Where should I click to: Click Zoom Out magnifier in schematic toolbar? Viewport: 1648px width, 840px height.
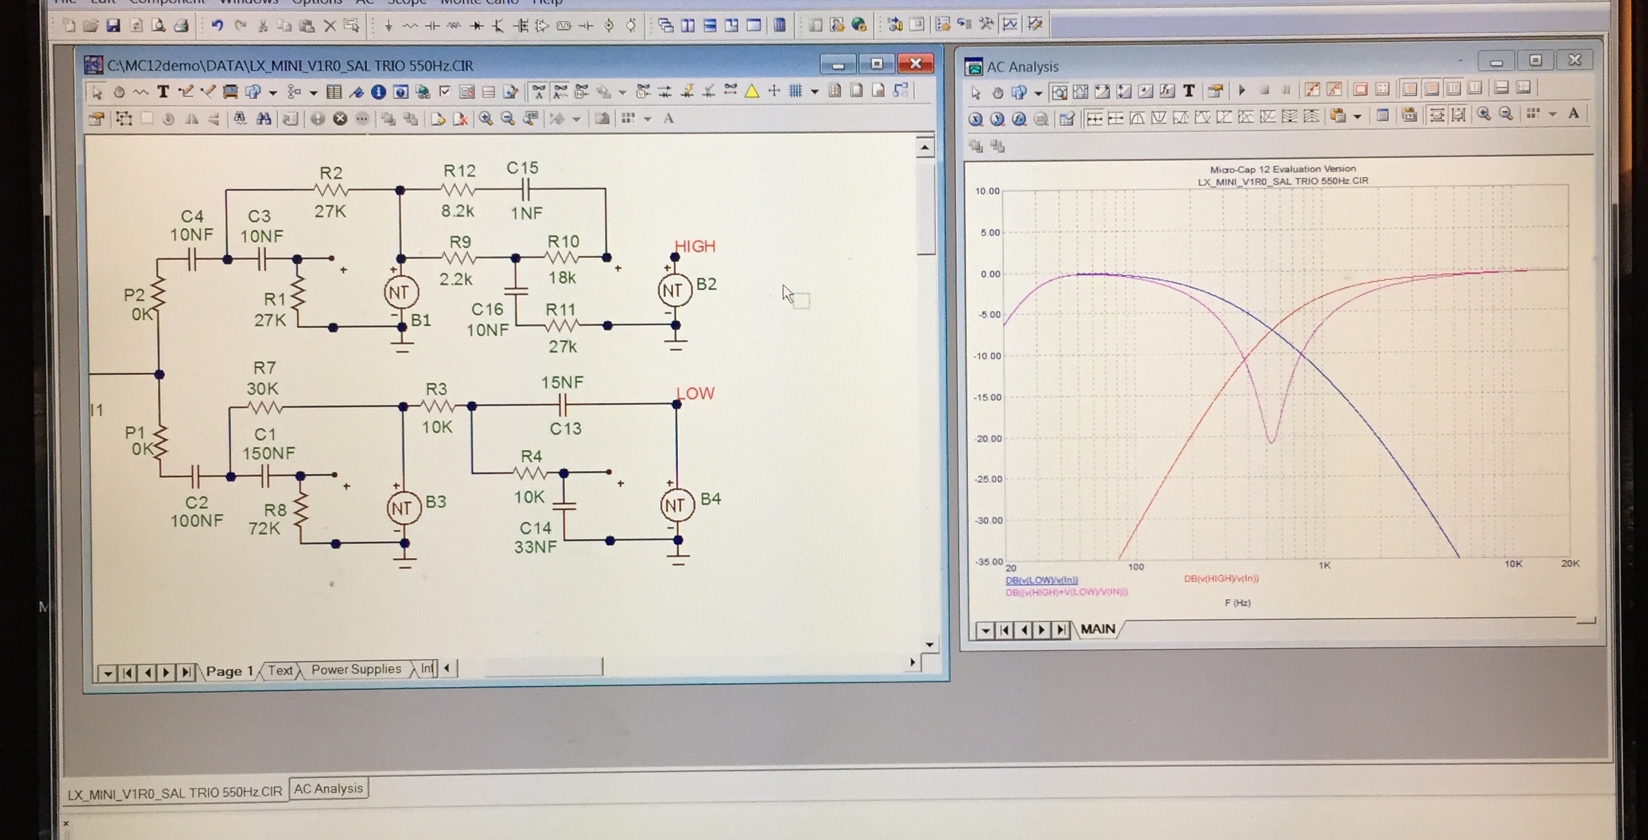[x=508, y=119]
